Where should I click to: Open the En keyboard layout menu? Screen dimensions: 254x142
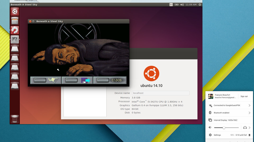point(171,4)
